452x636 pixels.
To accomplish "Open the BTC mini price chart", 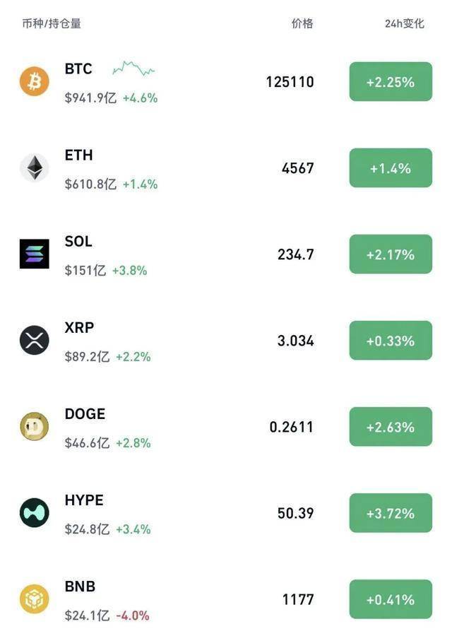I will pyautogui.click(x=133, y=69).
